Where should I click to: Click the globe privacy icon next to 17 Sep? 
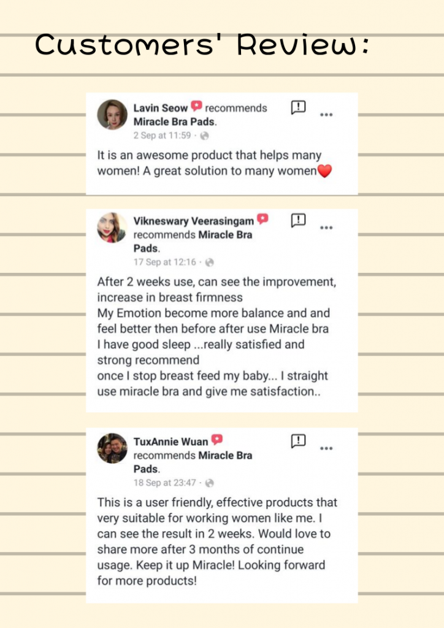(x=209, y=262)
